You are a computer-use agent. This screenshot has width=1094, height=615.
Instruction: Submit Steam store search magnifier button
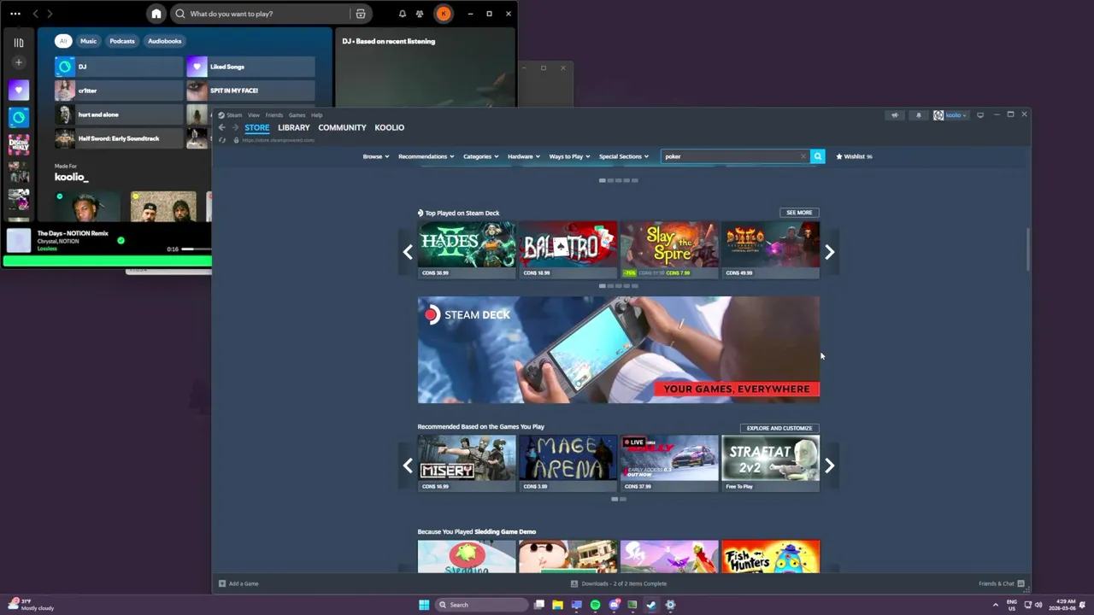click(x=818, y=156)
